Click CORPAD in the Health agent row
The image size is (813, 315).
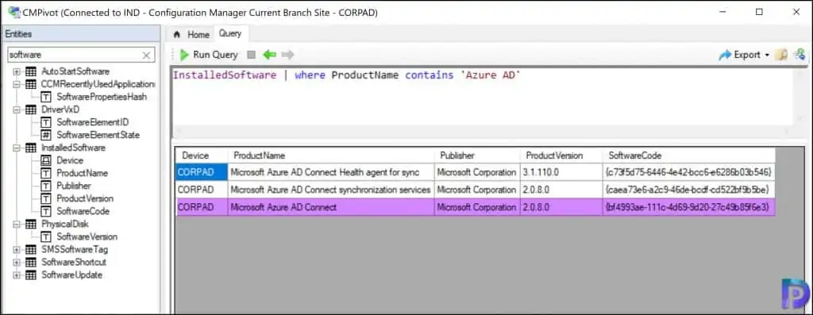[202, 171]
